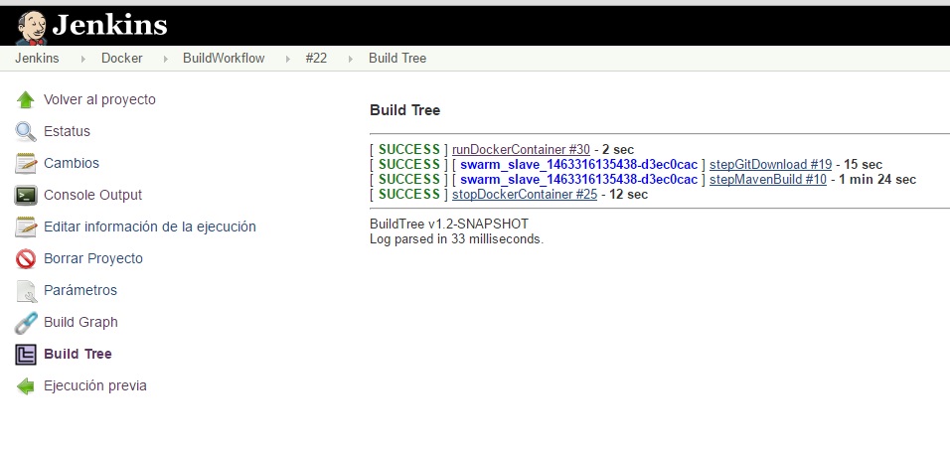Expand the arrow after the Docker breadcrumb
The image size is (950, 454).
click(165, 59)
